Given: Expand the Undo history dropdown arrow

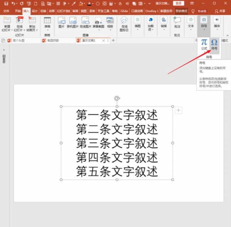Looking at the screenshot, I should pos(17,3).
